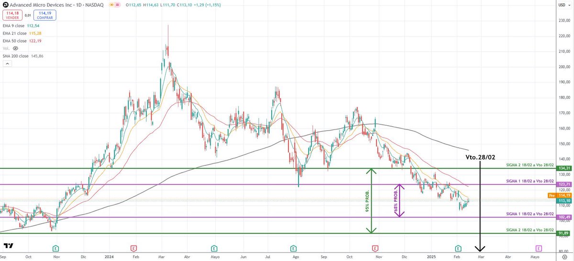Click the 102,49 purple price label
The height and width of the screenshot is (261, 574).
(x=564, y=217)
